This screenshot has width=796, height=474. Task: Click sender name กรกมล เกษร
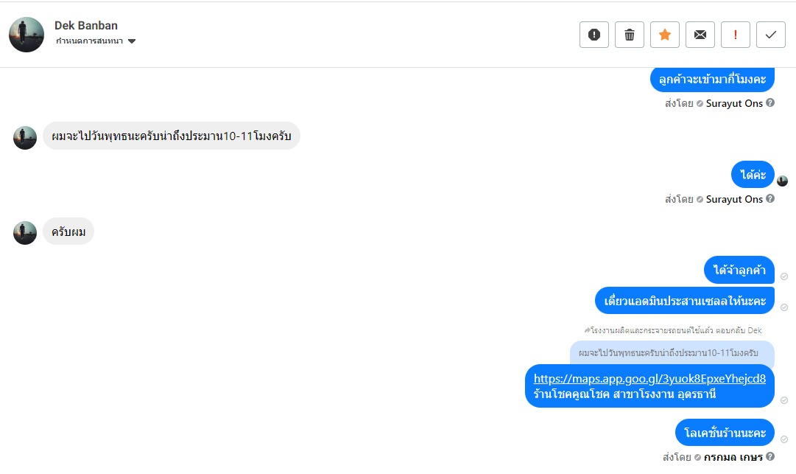(x=733, y=457)
